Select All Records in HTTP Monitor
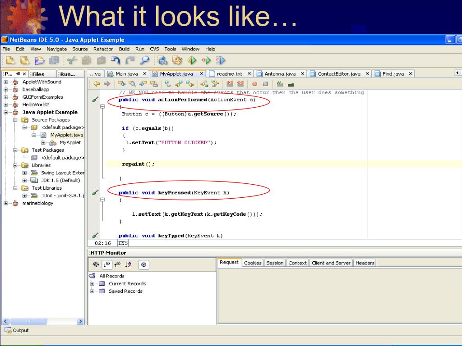The image size is (462, 346). coord(112,276)
